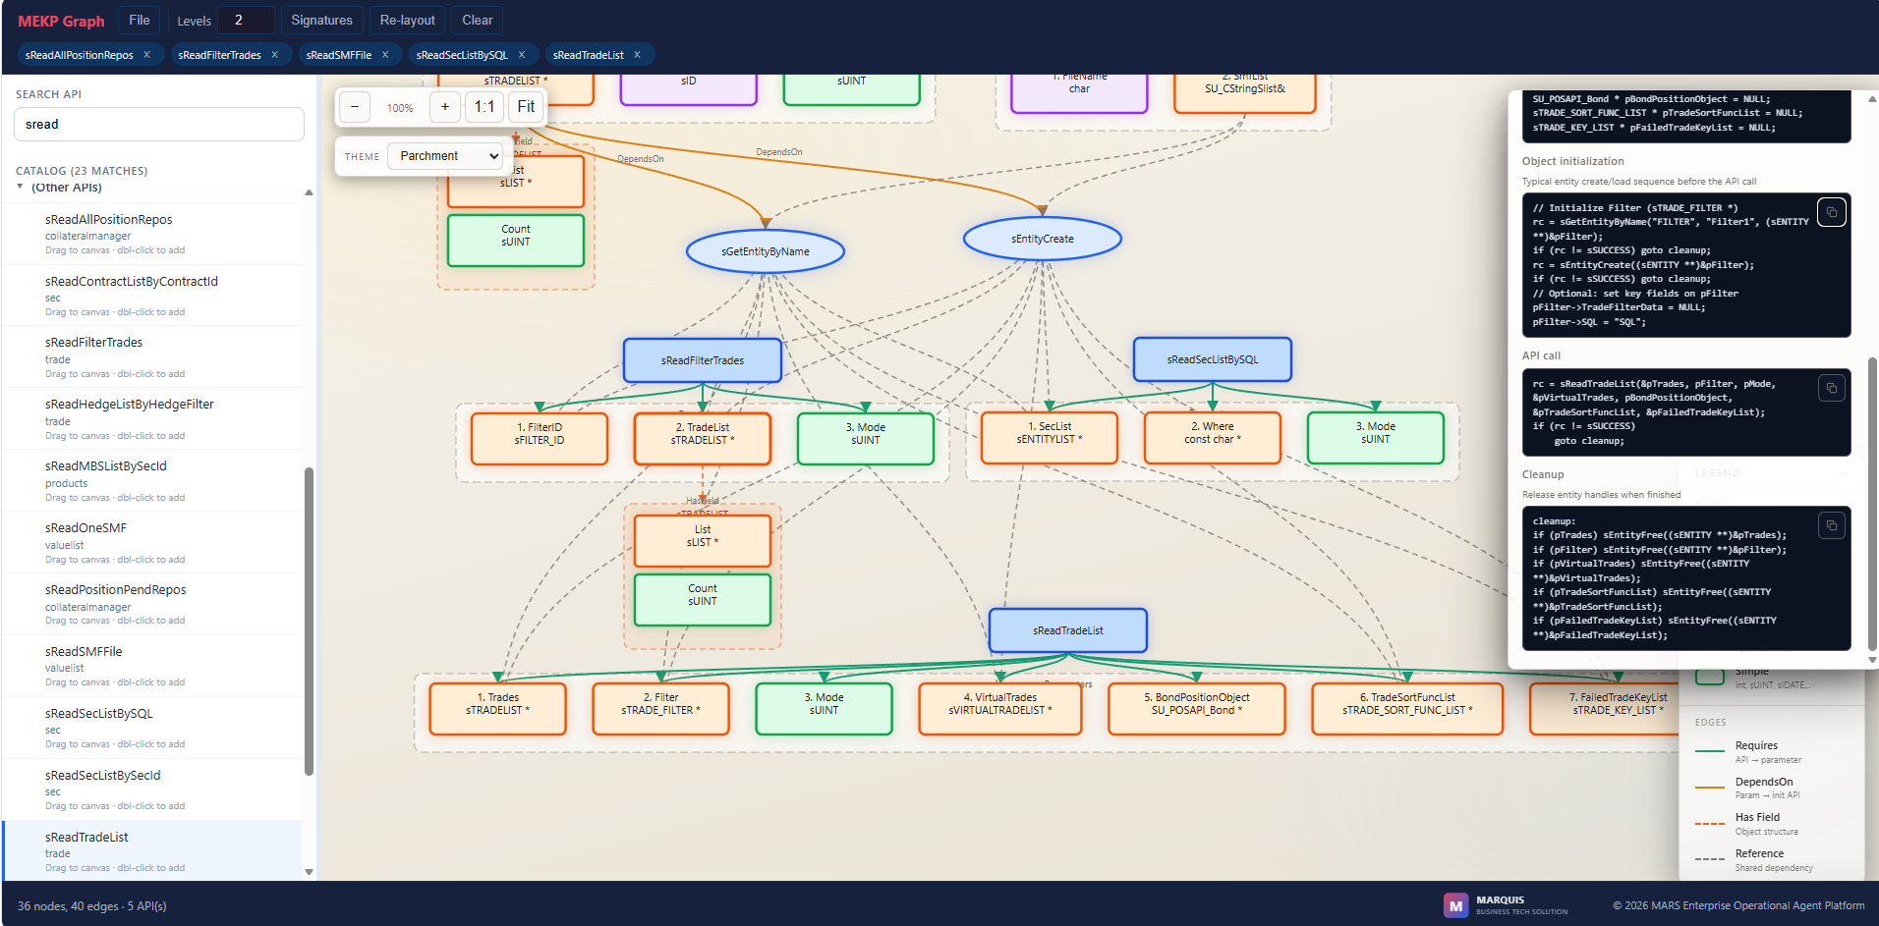Image resolution: width=1879 pixels, height=926 pixels.
Task: Collapse the (Other APIs) catalog group
Action: click(20, 187)
